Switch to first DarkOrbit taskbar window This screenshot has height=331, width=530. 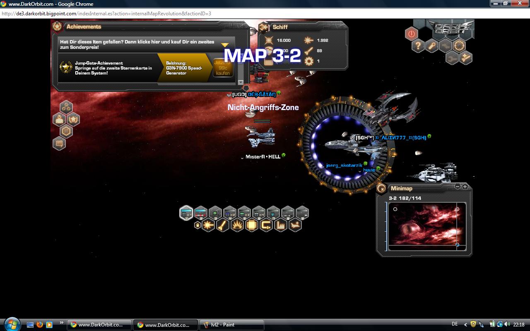[99, 325]
